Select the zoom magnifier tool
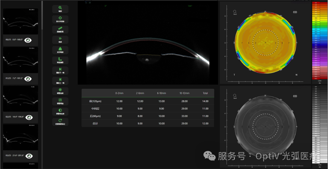 pos(60,9)
